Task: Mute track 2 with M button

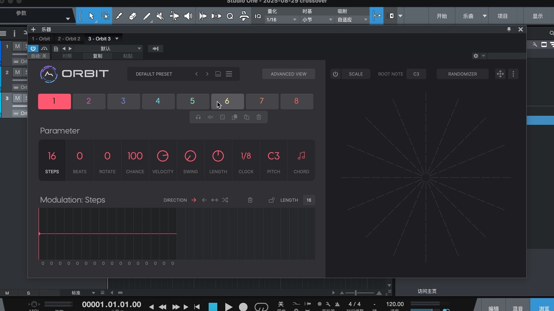Action: [18, 72]
